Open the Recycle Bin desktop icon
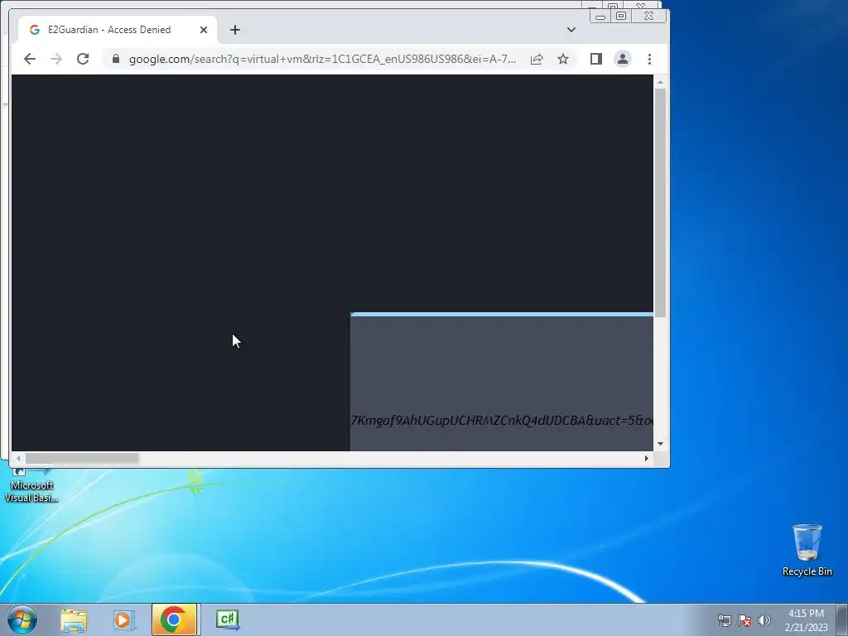Image resolution: width=848 pixels, height=636 pixels. [807, 550]
